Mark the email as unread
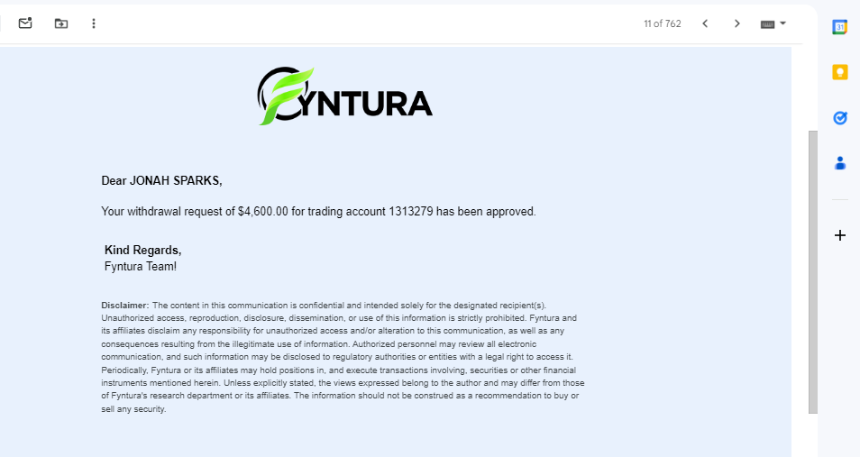 25,23
